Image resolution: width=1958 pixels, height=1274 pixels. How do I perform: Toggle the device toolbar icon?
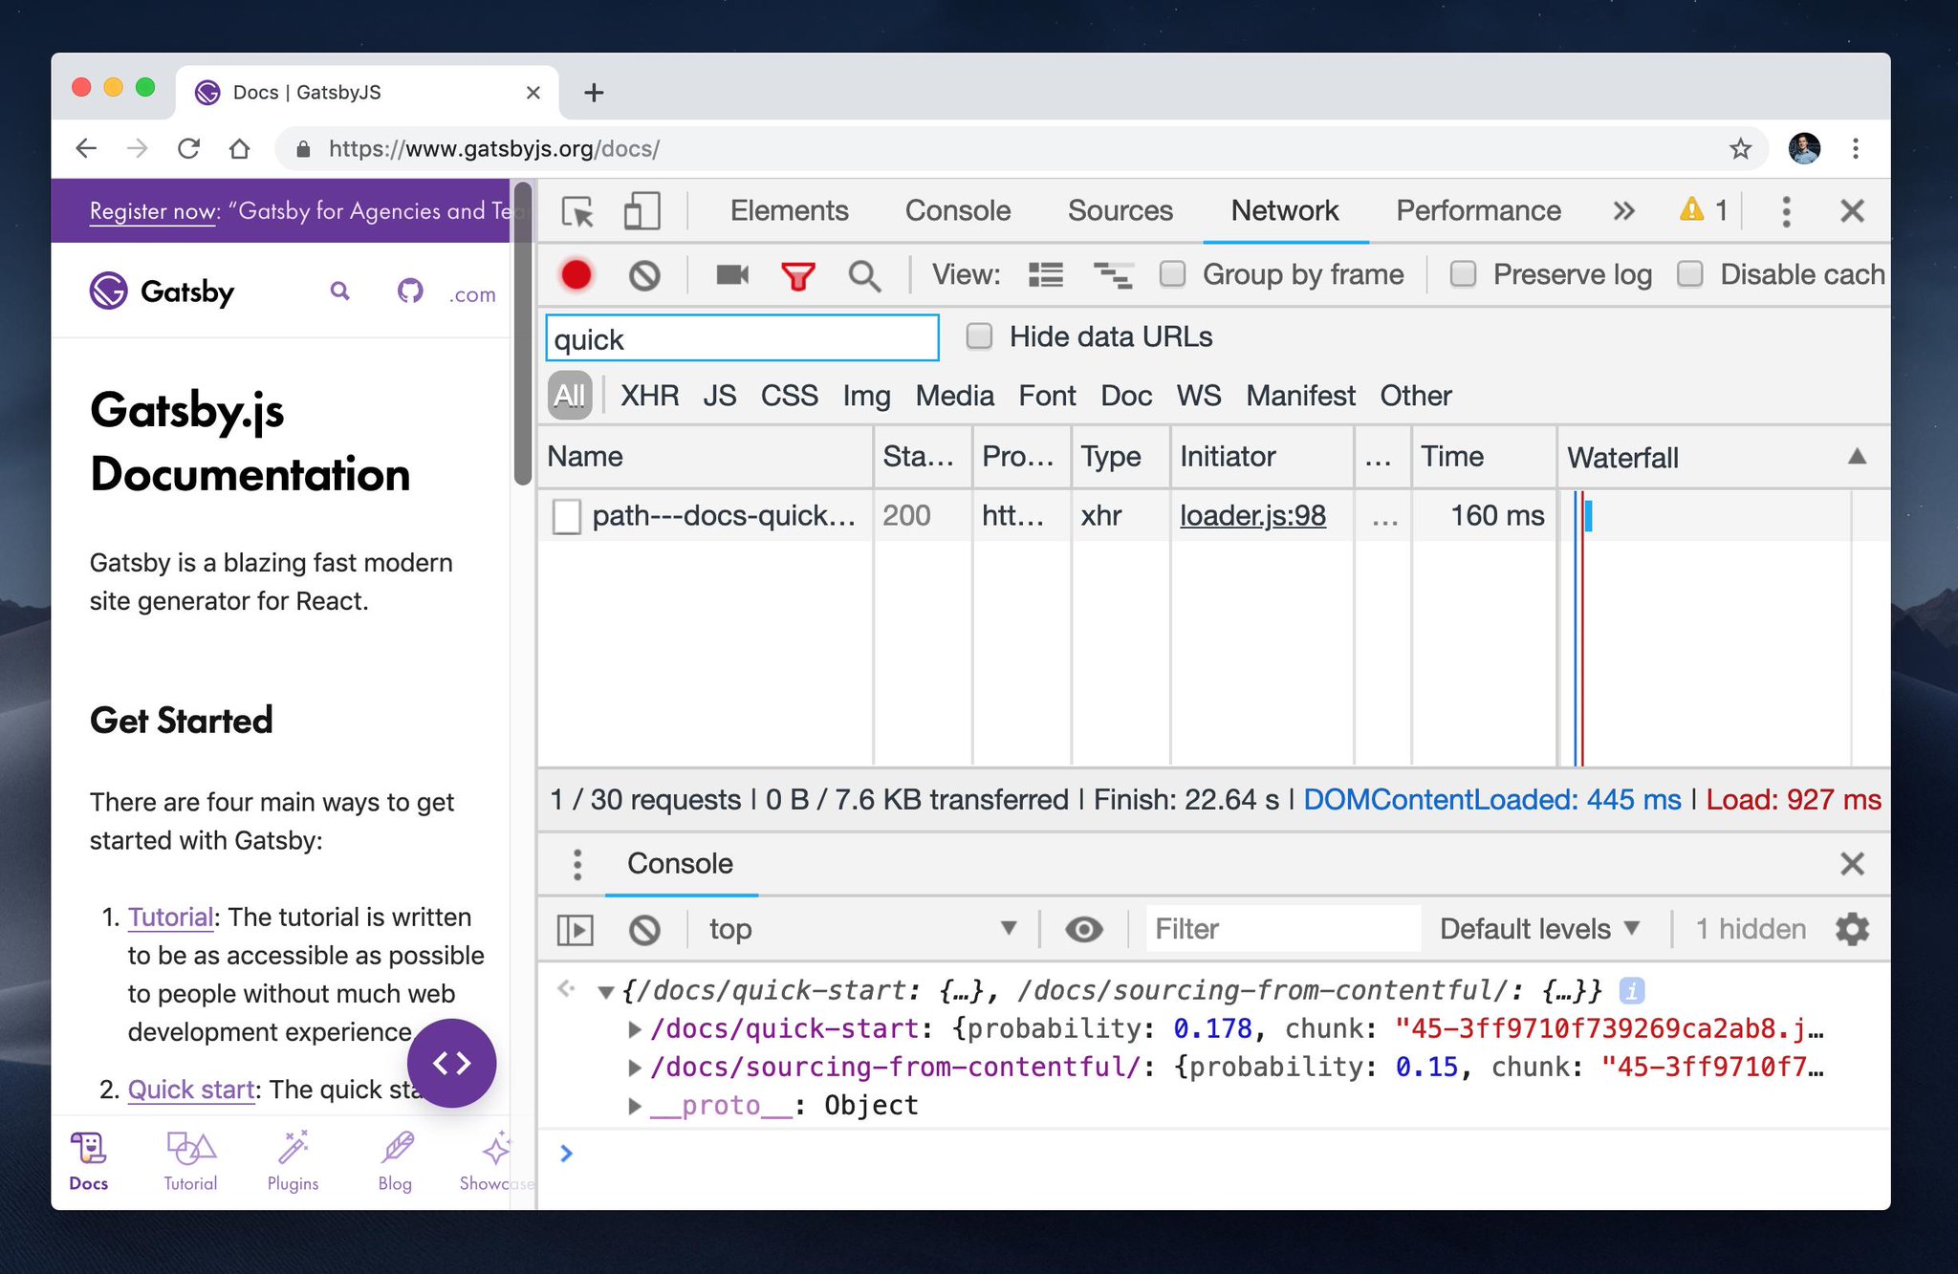pyautogui.click(x=642, y=211)
